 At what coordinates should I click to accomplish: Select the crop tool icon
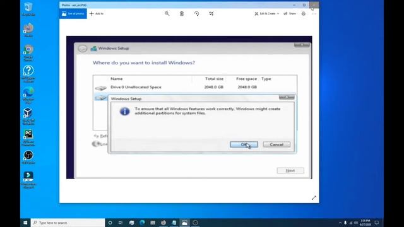click(211, 14)
